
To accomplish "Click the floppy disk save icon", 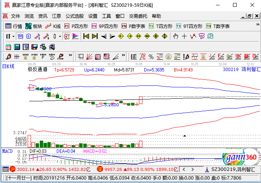I will click(34, 47).
